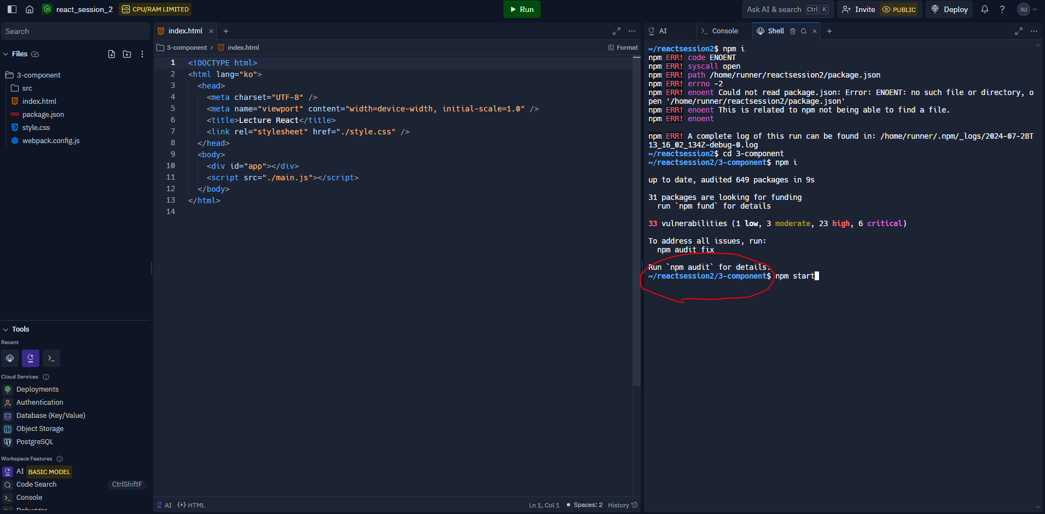Click the PUBLIC visibility badge
The height and width of the screenshot is (514, 1045).
pyautogui.click(x=899, y=9)
